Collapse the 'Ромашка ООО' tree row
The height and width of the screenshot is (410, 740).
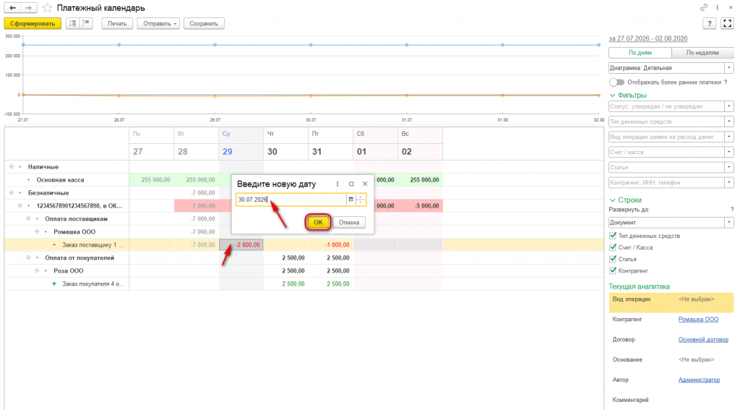click(37, 232)
